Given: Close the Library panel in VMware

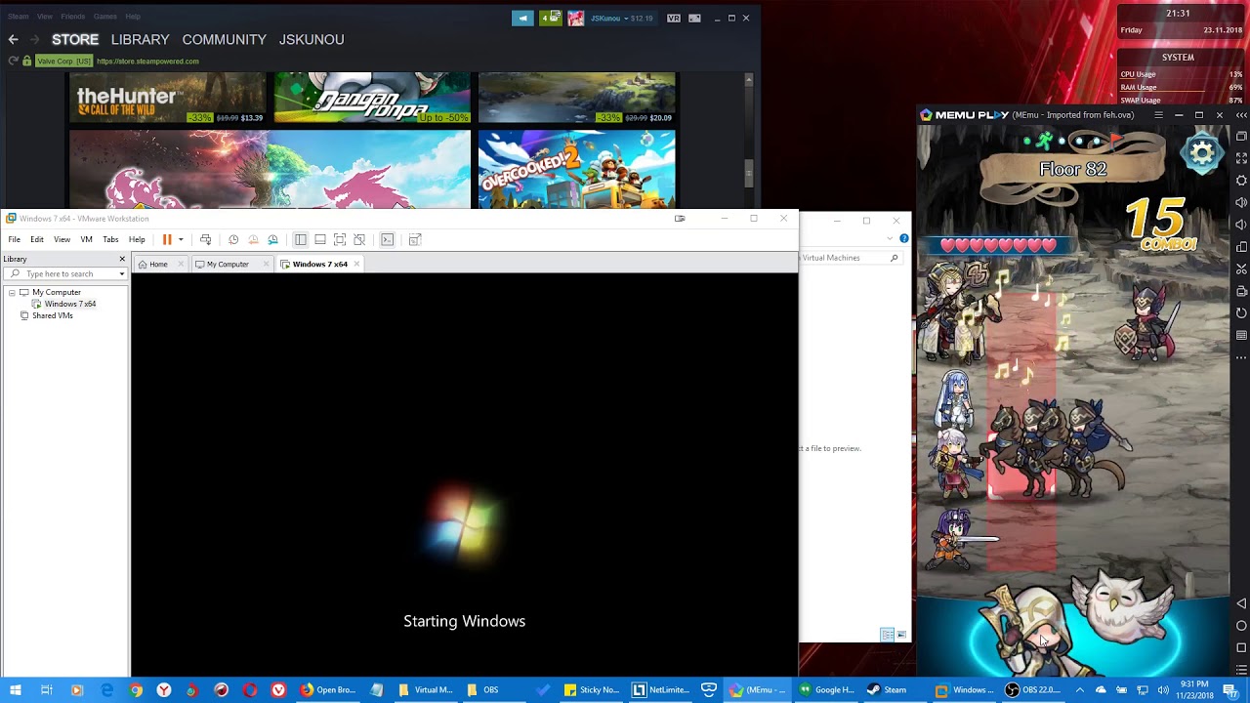Looking at the screenshot, I should click(x=122, y=259).
